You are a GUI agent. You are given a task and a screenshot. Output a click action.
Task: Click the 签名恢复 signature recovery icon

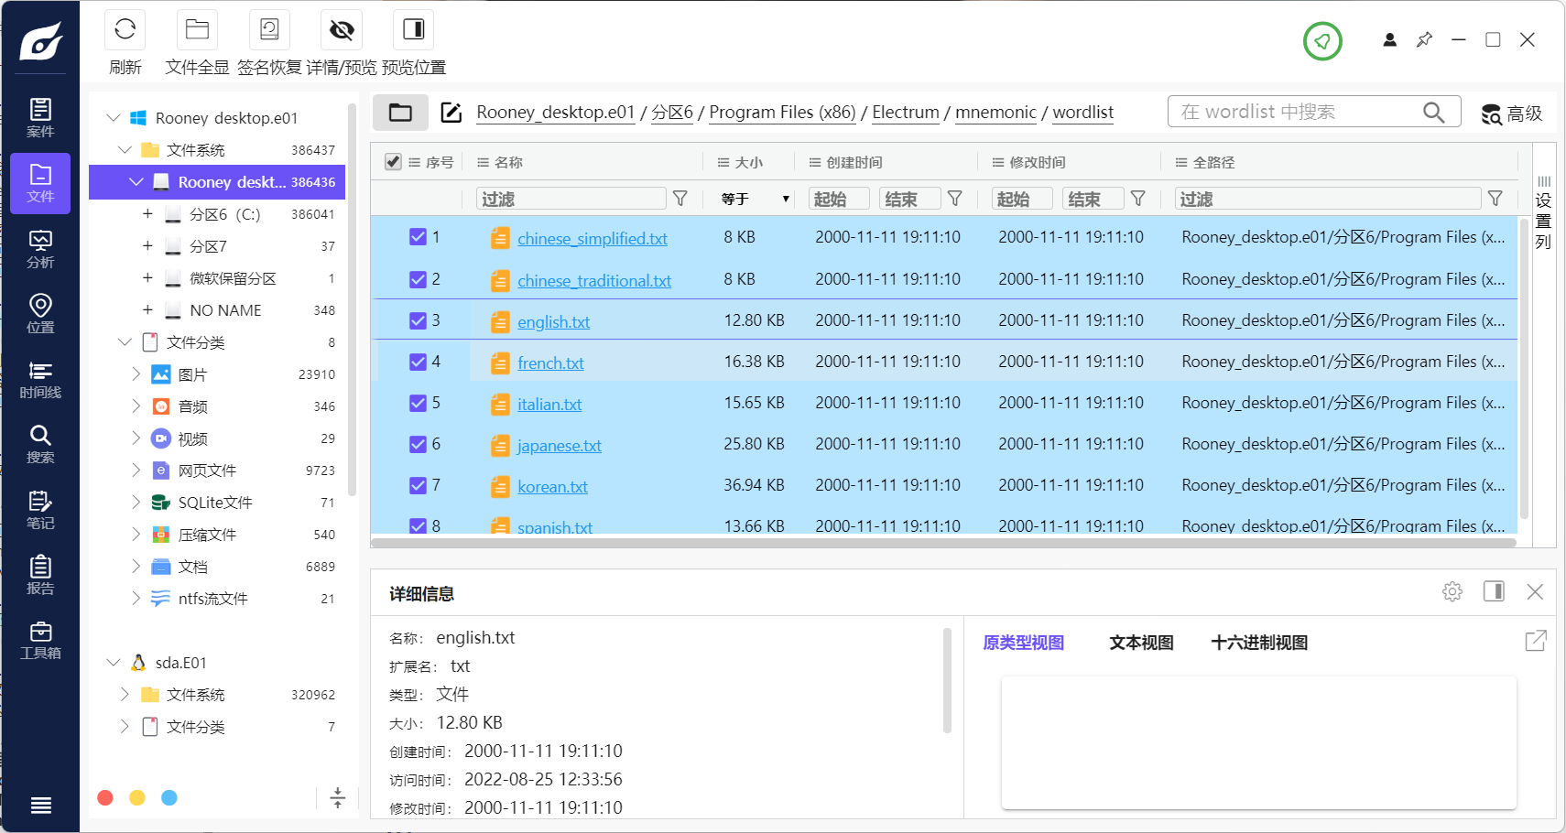coord(269,29)
